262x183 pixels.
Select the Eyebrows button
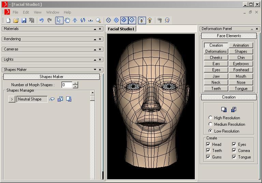[x=241, y=64]
